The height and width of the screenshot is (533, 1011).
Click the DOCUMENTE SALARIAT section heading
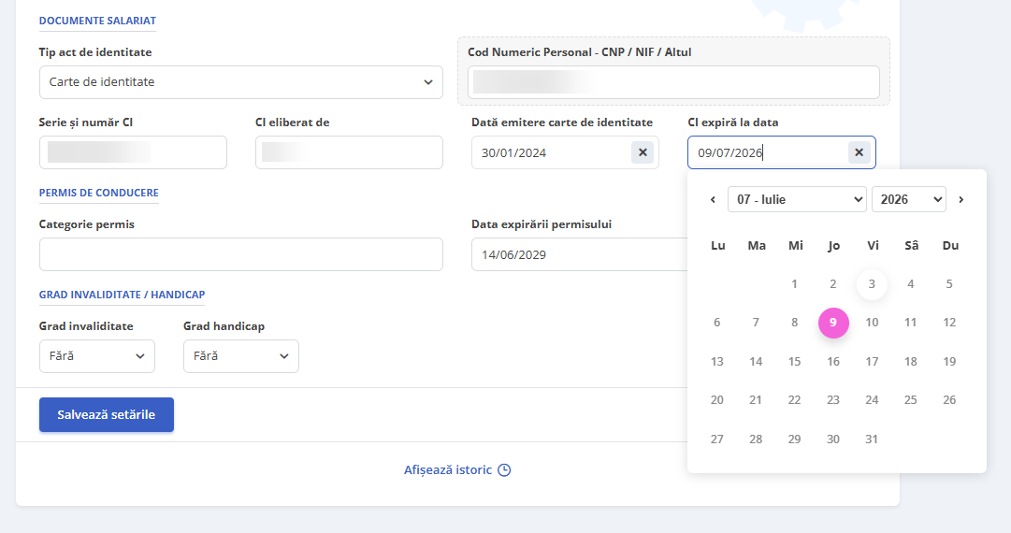coord(97,21)
